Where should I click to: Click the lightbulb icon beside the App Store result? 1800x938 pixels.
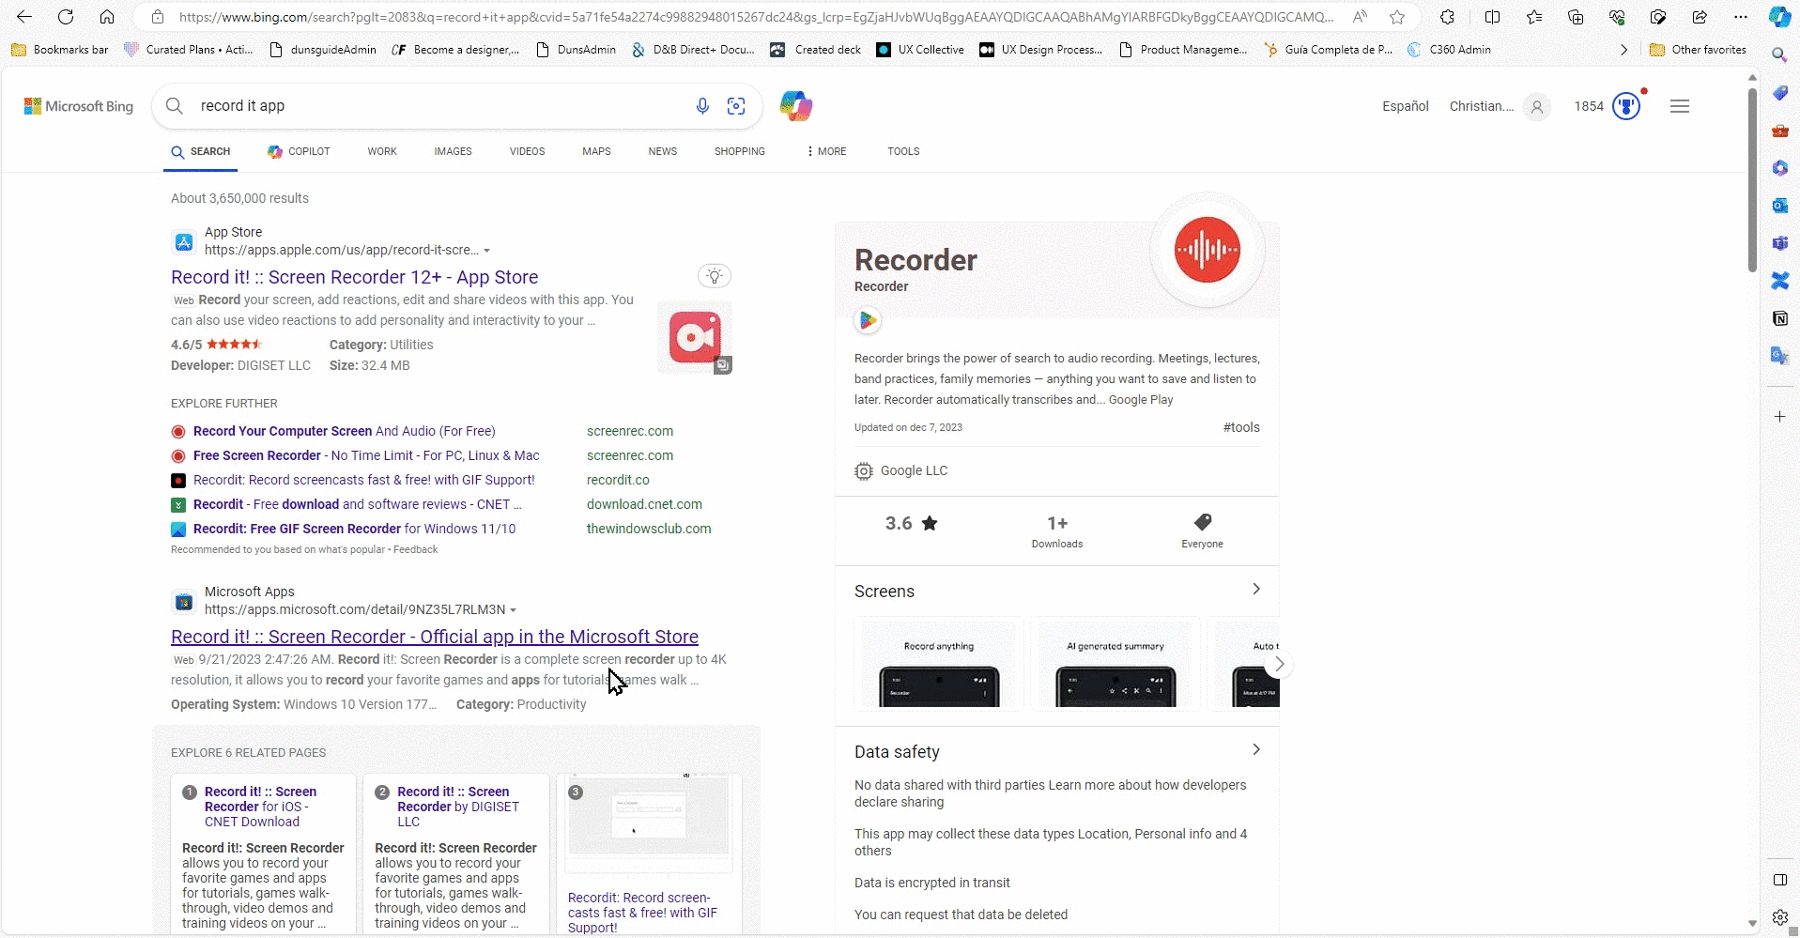tap(715, 276)
